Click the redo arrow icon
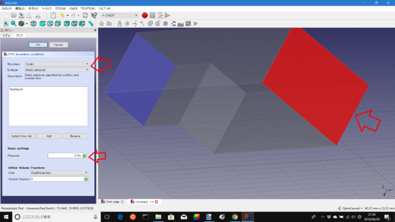 coord(73,15)
